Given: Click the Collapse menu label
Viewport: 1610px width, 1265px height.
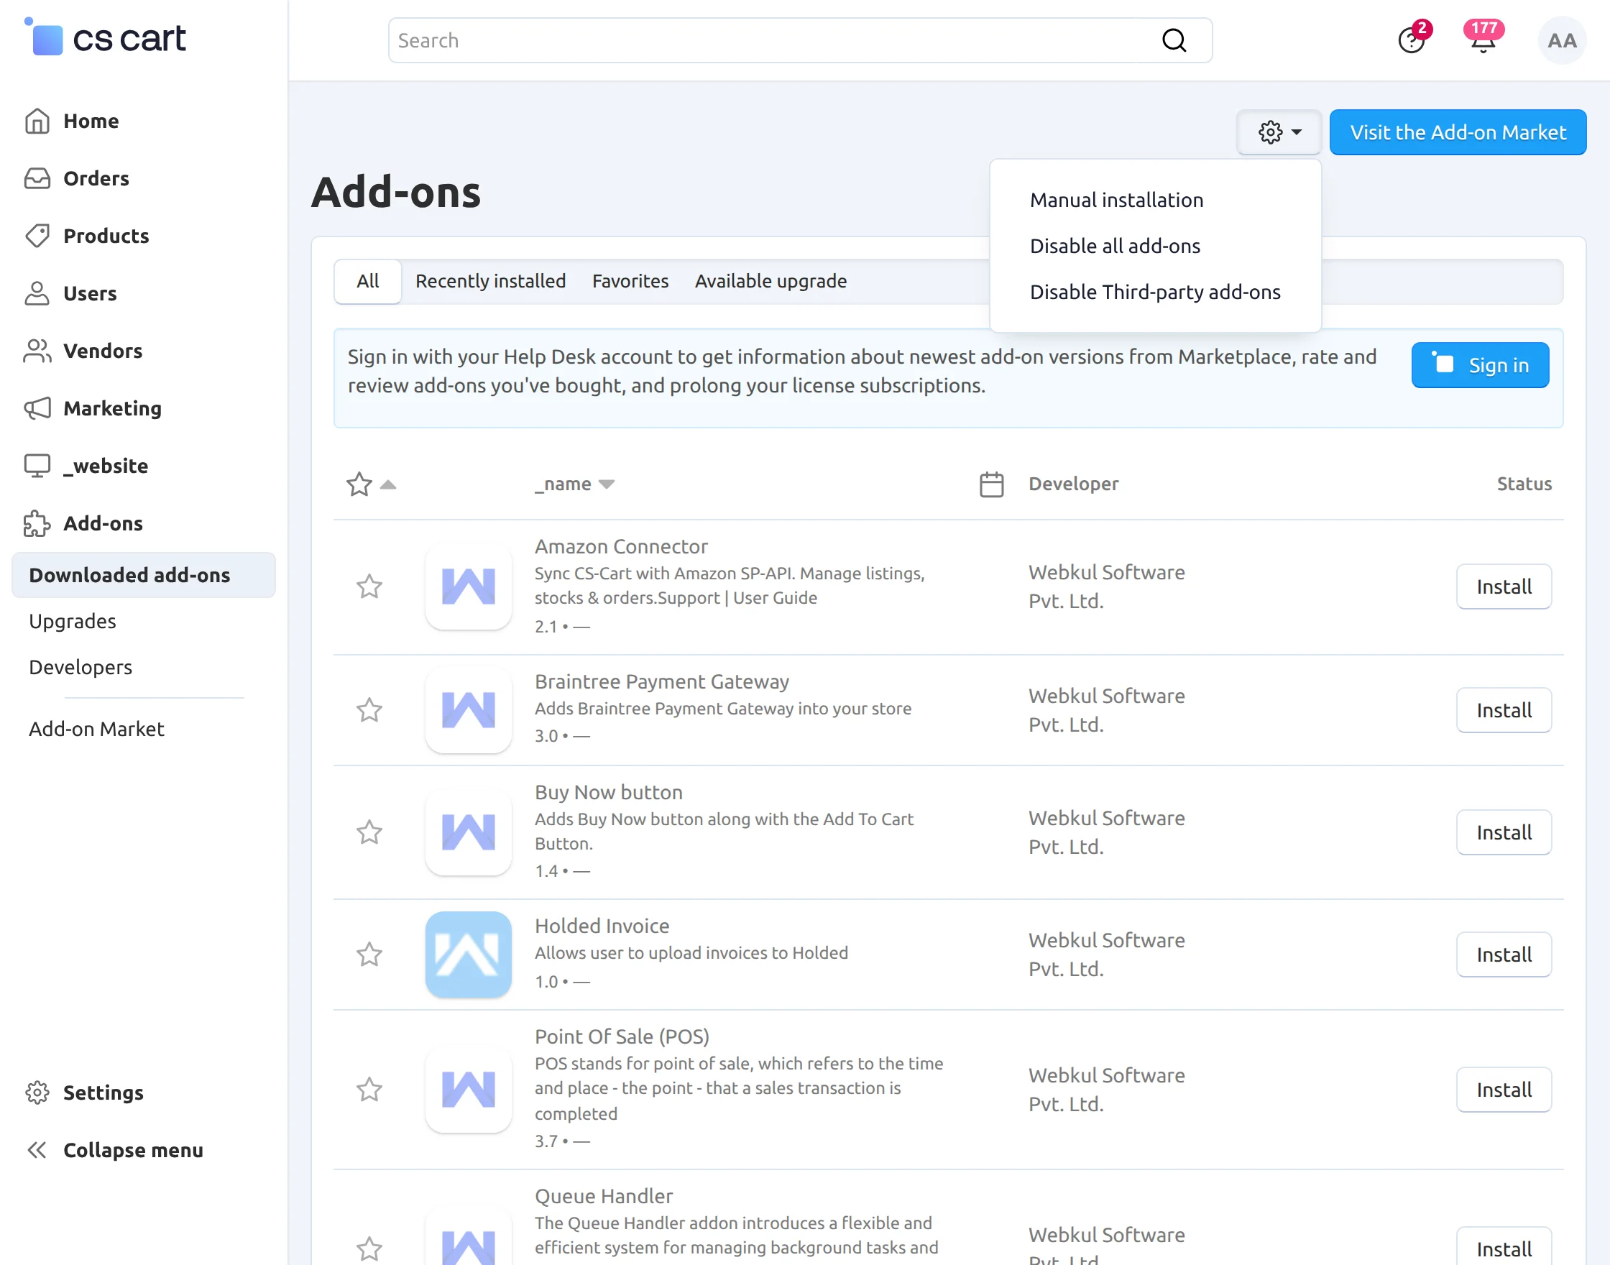Looking at the screenshot, I should (x=133, y=1149).
